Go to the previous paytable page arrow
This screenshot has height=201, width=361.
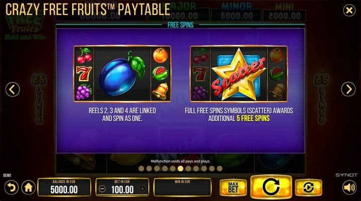[x=13, y=89]
